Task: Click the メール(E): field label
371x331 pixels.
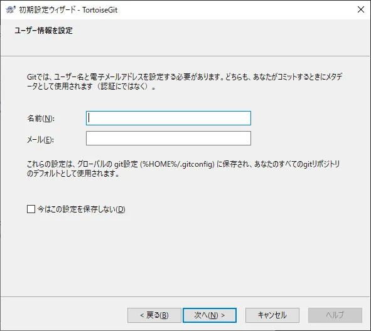Action: tap(40, 140)
